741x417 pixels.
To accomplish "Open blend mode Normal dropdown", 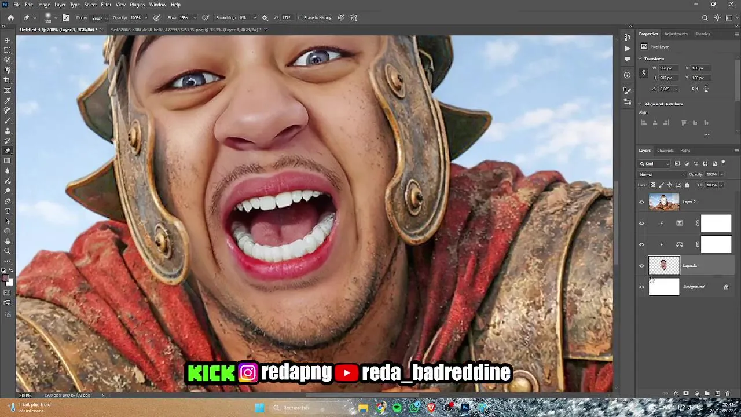I will pyautogui.click(x=662, y=175).
